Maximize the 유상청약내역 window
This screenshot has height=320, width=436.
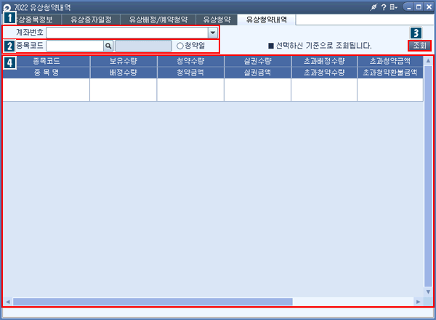click(x=419, y=7)
